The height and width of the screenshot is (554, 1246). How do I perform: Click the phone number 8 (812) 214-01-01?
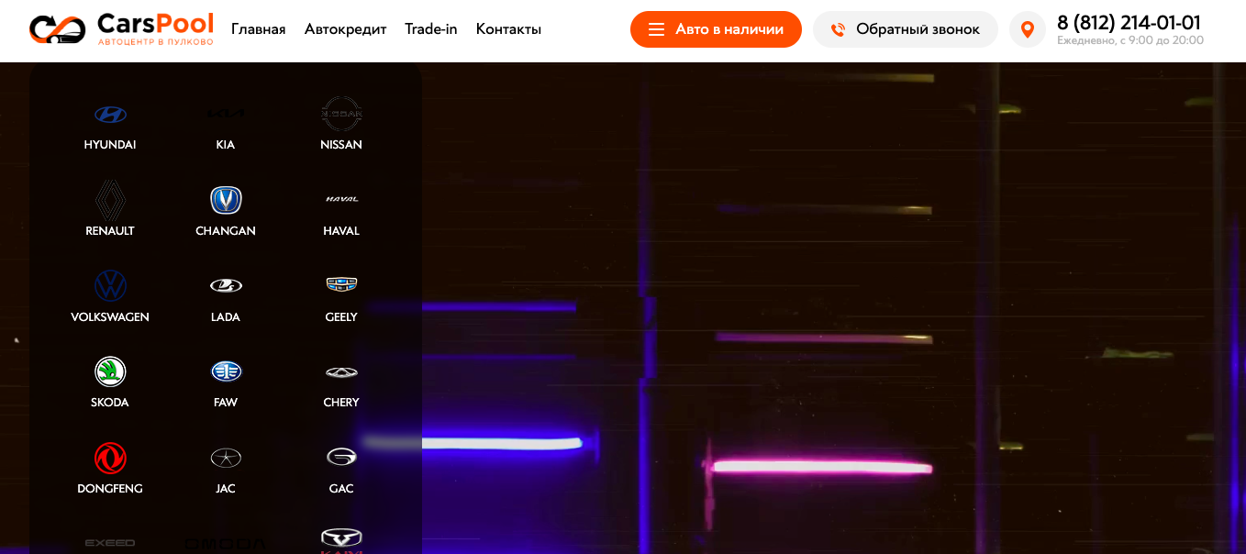point(1129,23)
